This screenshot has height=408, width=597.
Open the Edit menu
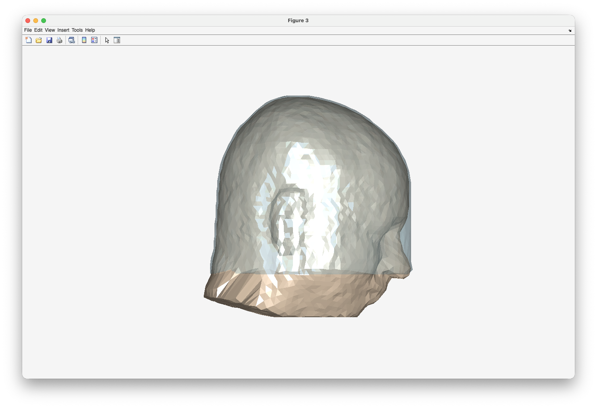tap(38, 30)
